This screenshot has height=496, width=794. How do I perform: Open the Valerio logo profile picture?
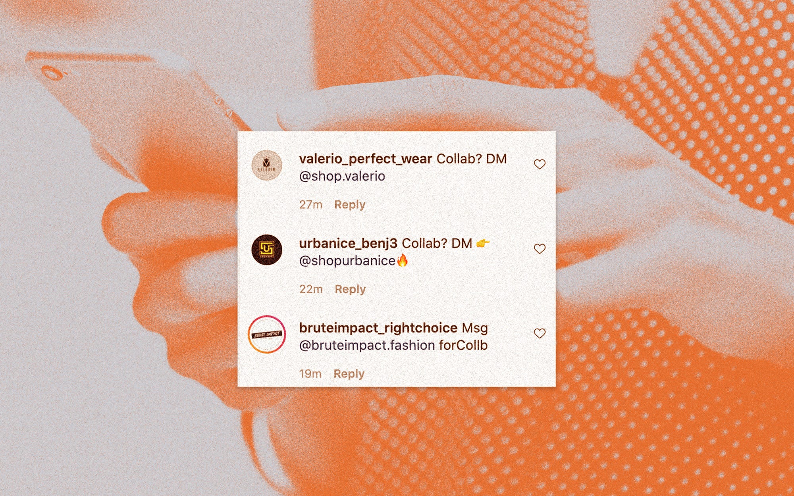267,165
